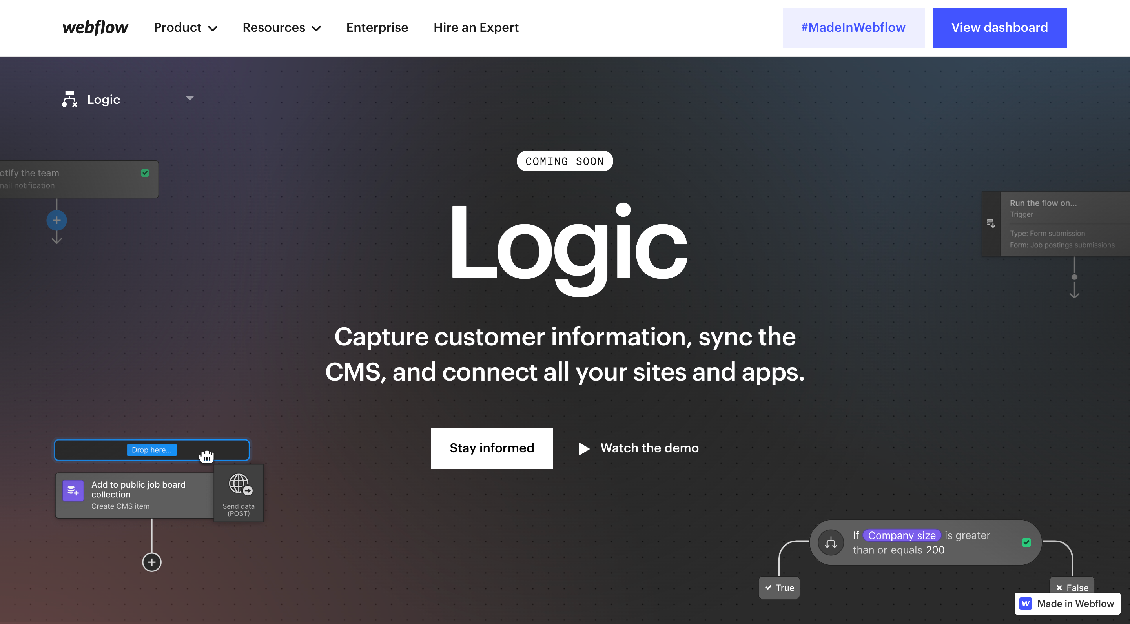
Task: Play the Watch the demo video
Action: (x=639, y=448)
